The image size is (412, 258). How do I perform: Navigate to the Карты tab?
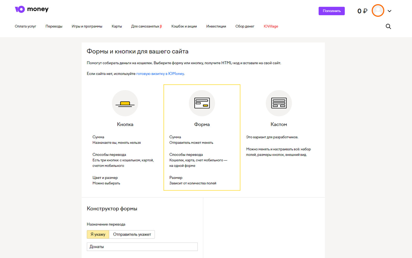[x=117, y=26]
